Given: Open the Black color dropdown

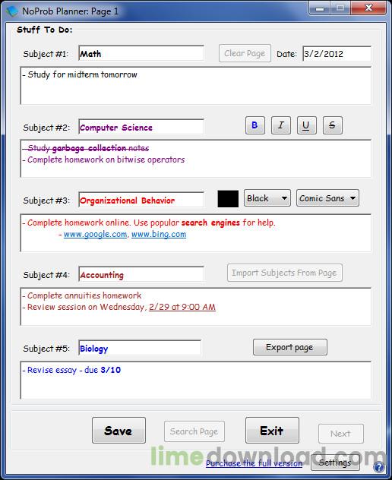Looking at the screenshot, I should point(267,198).
